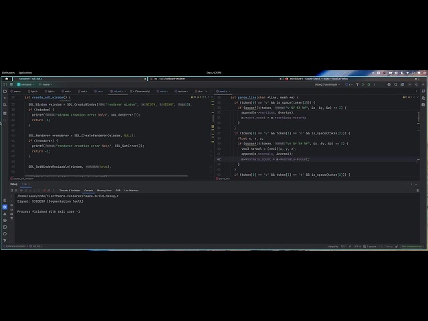Select the mesh.c tab in right editor

(x=223, y=92)
